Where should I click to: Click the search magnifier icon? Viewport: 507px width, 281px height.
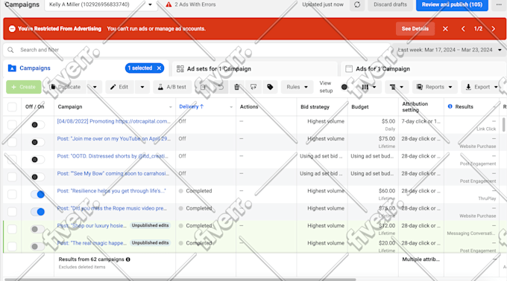10,50
